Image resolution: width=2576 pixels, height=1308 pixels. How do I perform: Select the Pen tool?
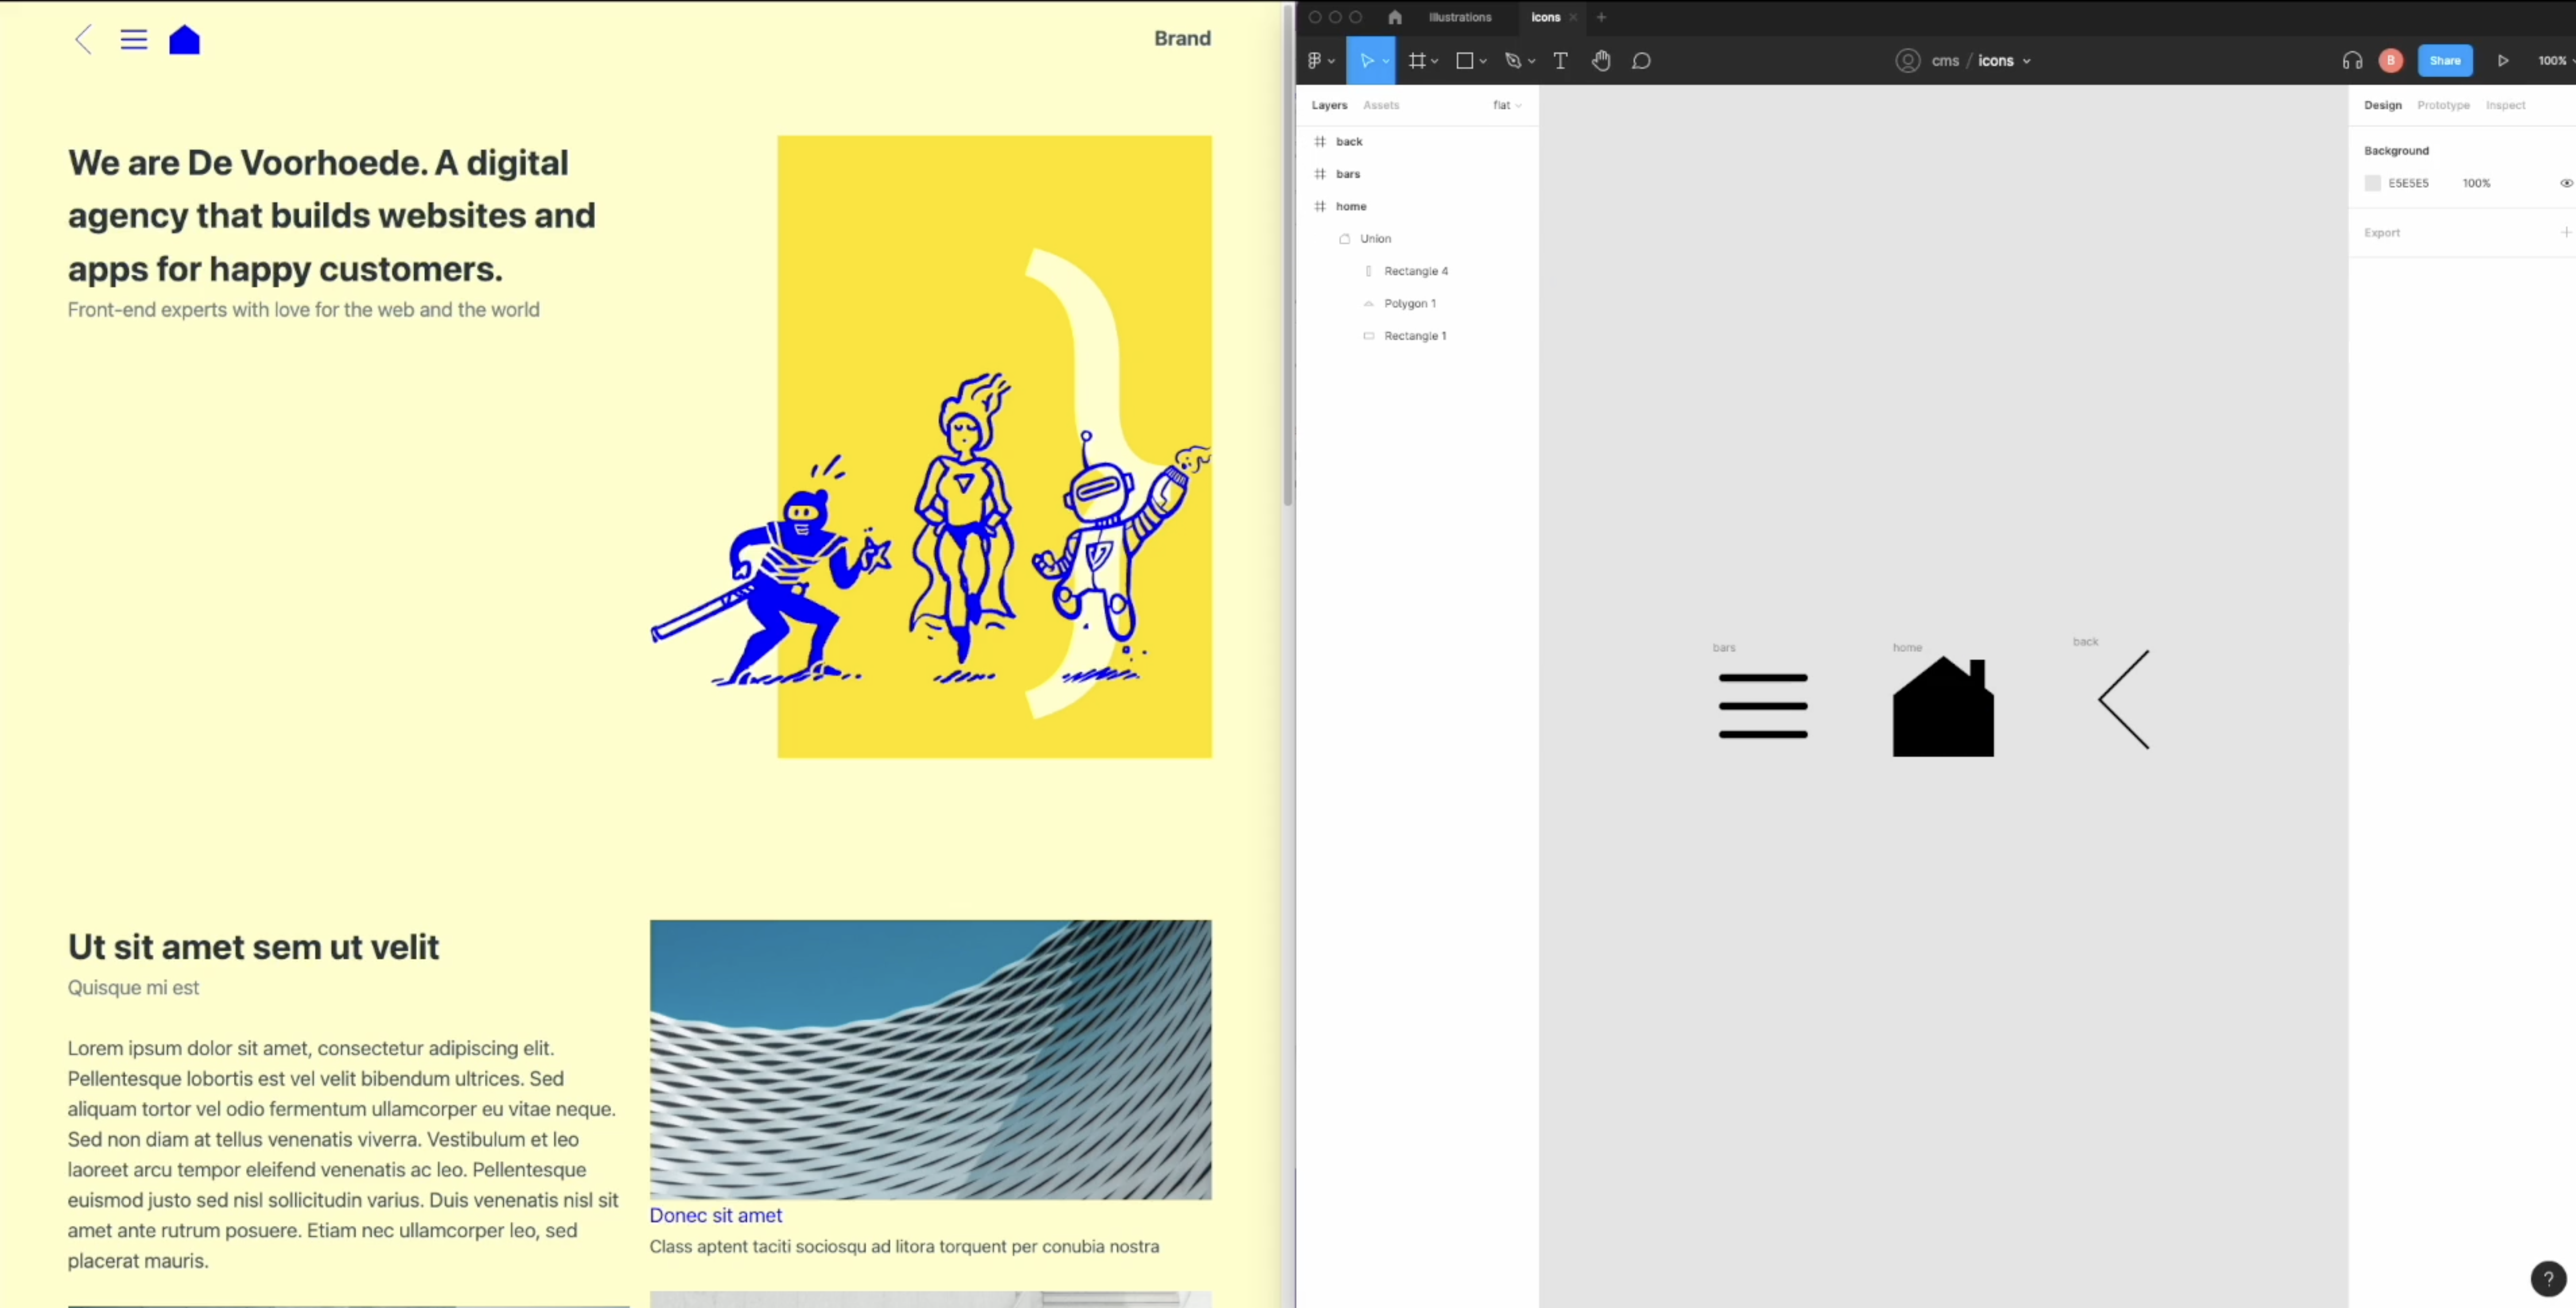click(1513, 61)
